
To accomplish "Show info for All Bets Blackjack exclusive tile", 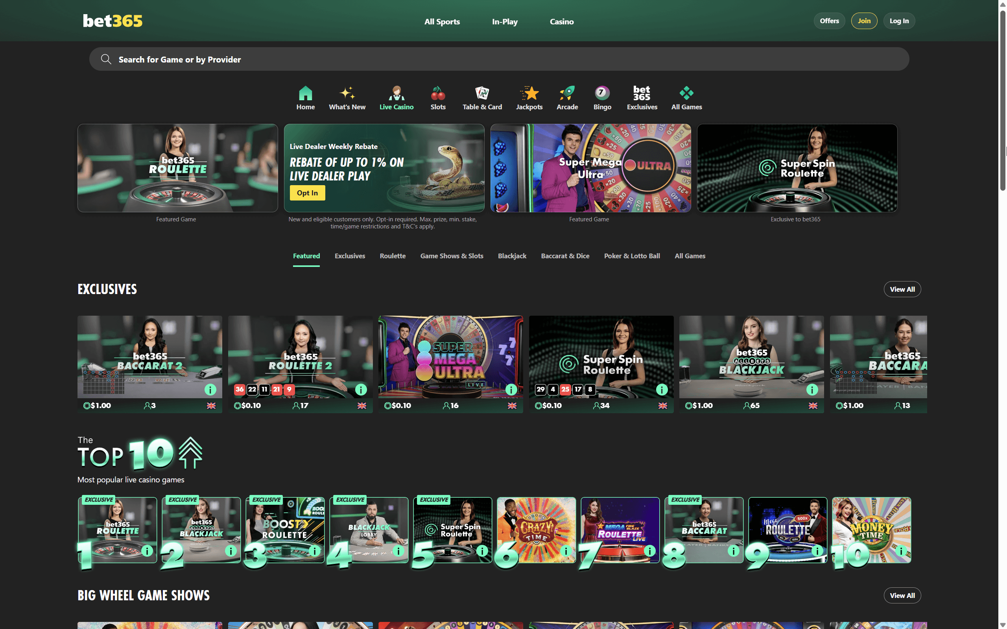I will [x=812, y=389].
